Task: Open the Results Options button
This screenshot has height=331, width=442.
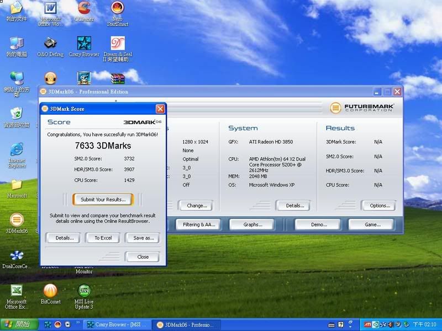Action: pyautogui.click(x=379, y=206)
